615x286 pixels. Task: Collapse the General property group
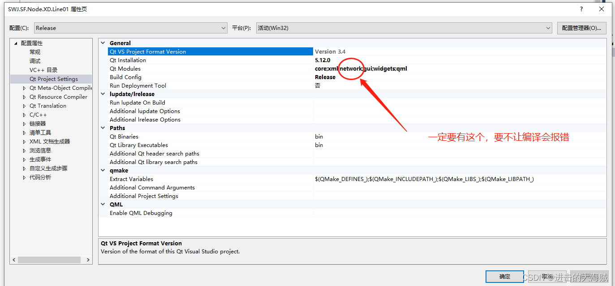103,43
